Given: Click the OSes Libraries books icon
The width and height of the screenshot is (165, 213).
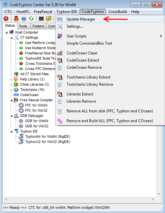Looking at the screenshot, I should [x=16, y=84].
